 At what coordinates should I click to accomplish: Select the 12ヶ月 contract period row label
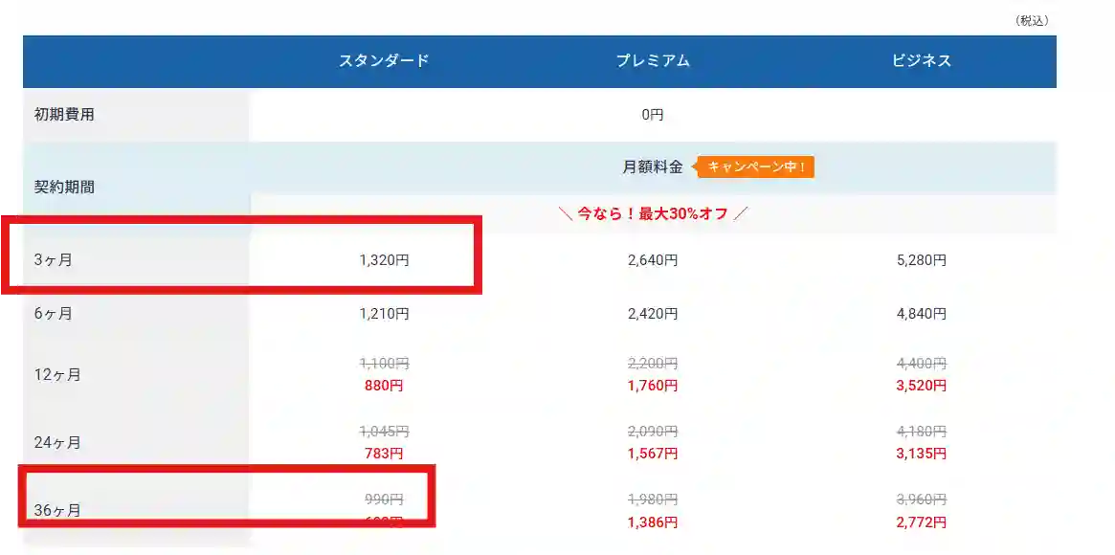pos(57,374)
